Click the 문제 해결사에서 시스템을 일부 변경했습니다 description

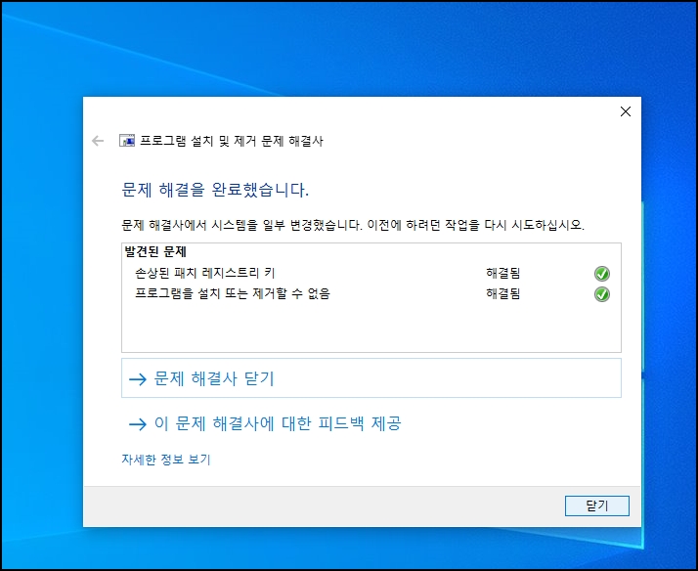coord(353,225)
